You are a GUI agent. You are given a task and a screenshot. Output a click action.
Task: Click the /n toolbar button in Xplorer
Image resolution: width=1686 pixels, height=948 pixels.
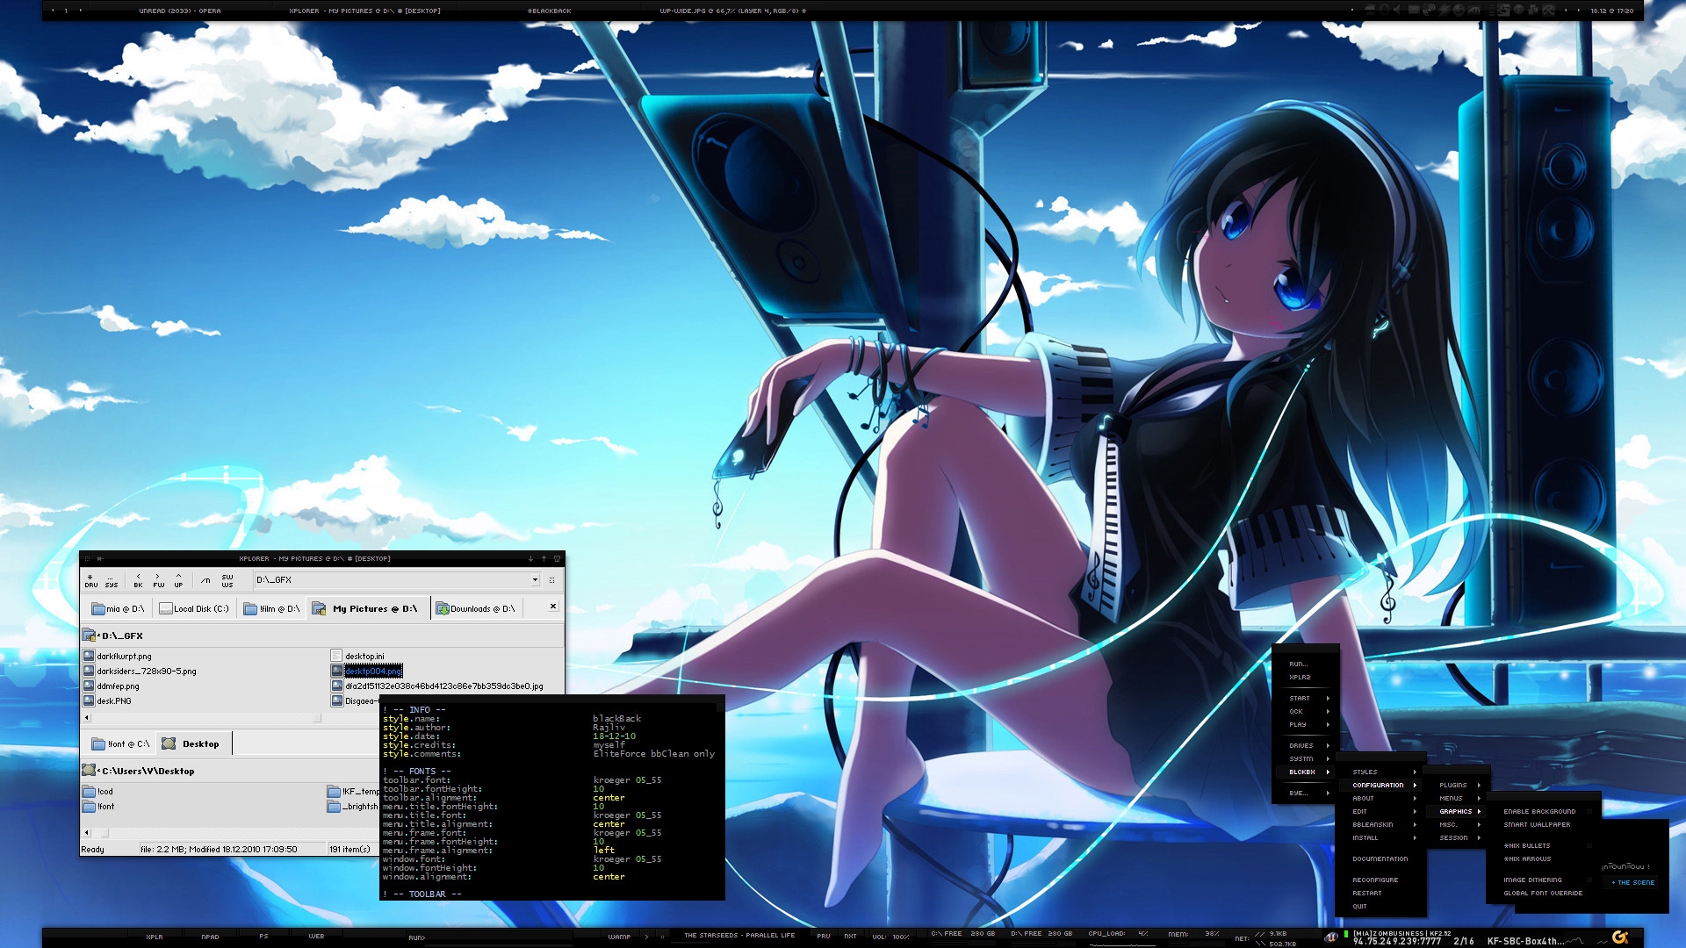point(205,580)
